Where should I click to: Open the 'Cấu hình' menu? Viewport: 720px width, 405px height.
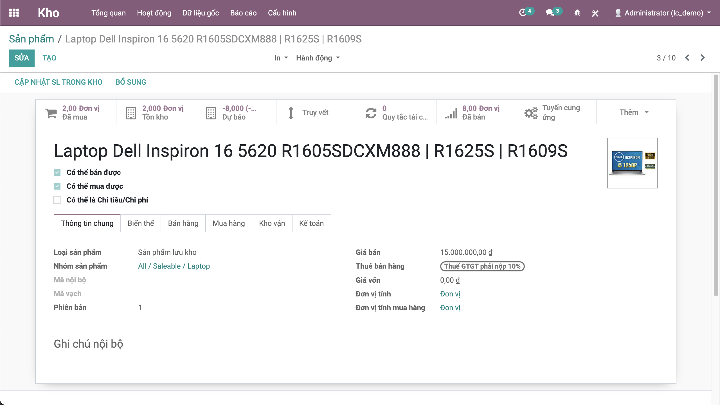282,13
